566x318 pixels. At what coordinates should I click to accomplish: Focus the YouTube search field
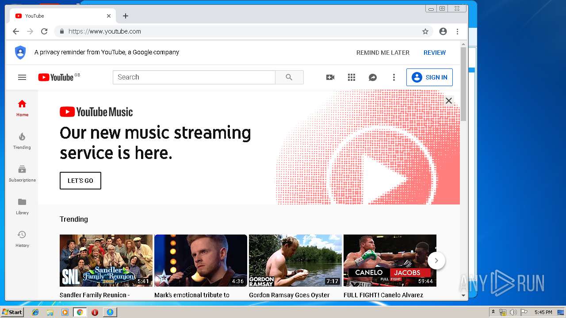[x=194, y=77]
